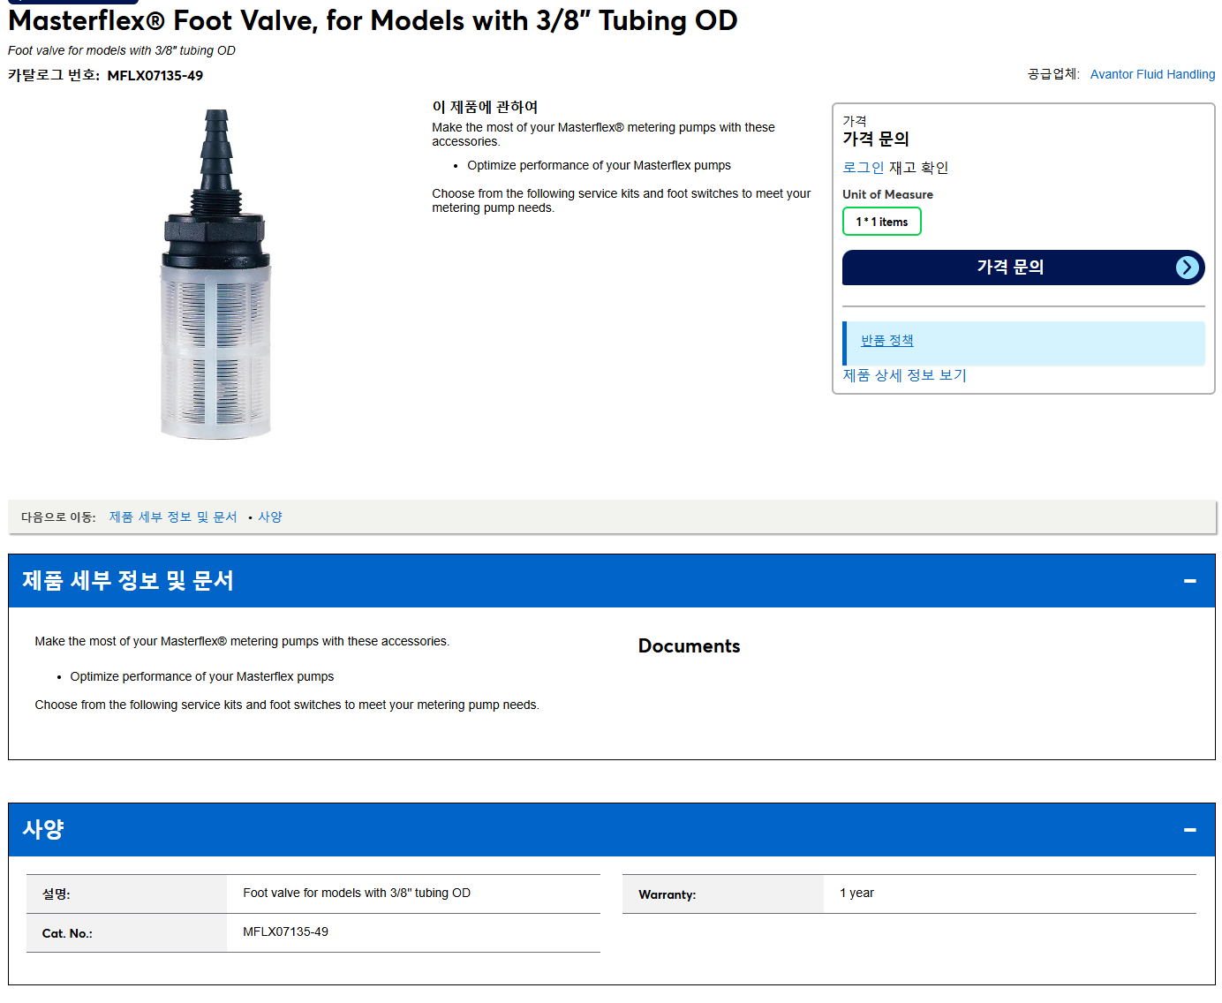
Task: Click the 공급업체: label
Action: (x=1053, y=74)
